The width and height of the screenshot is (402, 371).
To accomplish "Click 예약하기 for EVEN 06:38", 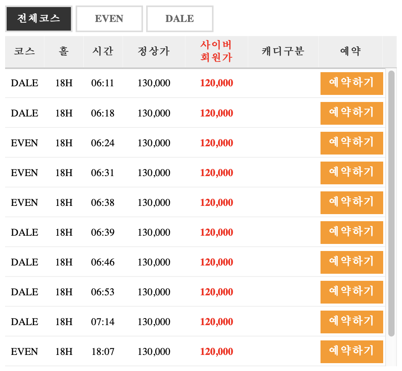I will tap(352, 202).
